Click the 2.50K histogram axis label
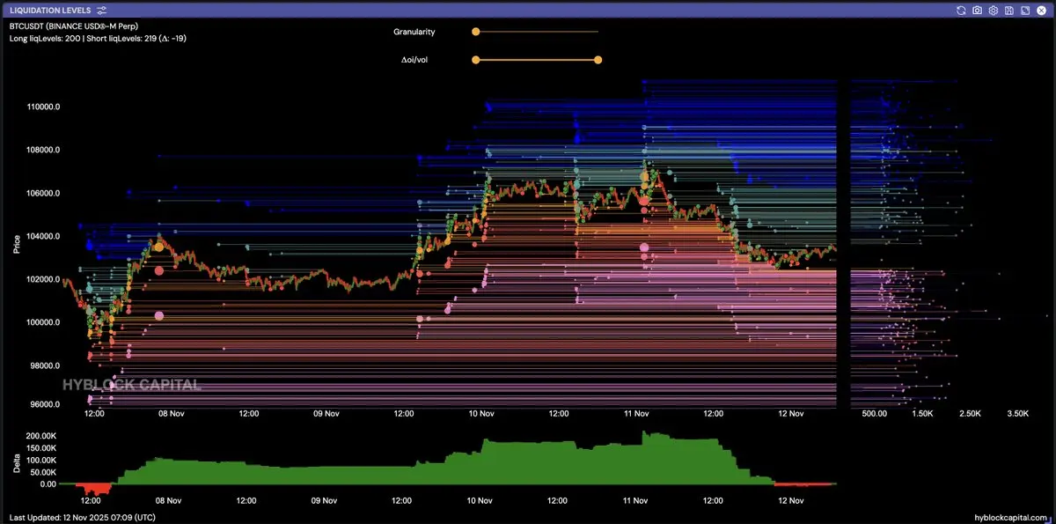This screenshot has height=524, width=1056. (969, 412)
